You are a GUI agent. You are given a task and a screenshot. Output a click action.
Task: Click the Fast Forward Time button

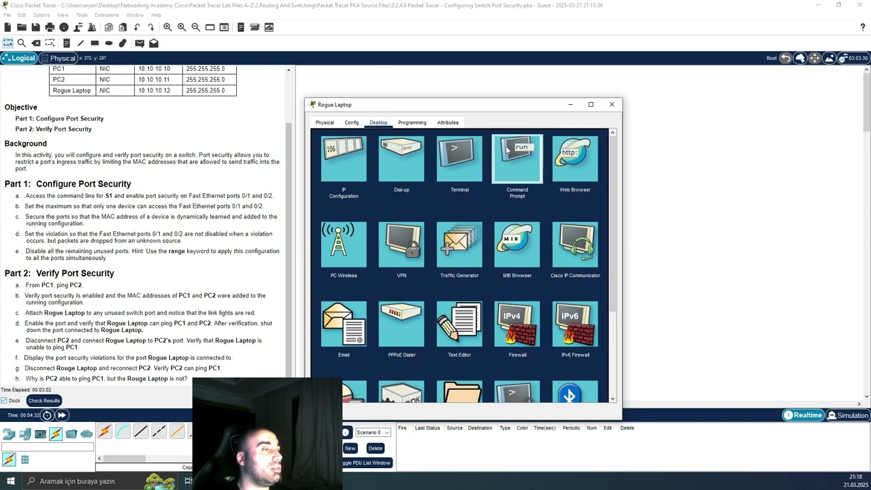pyautogui.click(x=61, y=415)
